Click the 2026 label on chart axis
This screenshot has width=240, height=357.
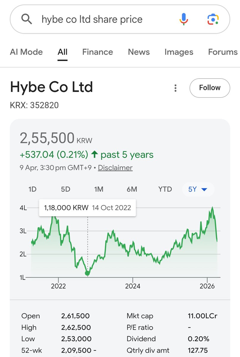[207, 286]
